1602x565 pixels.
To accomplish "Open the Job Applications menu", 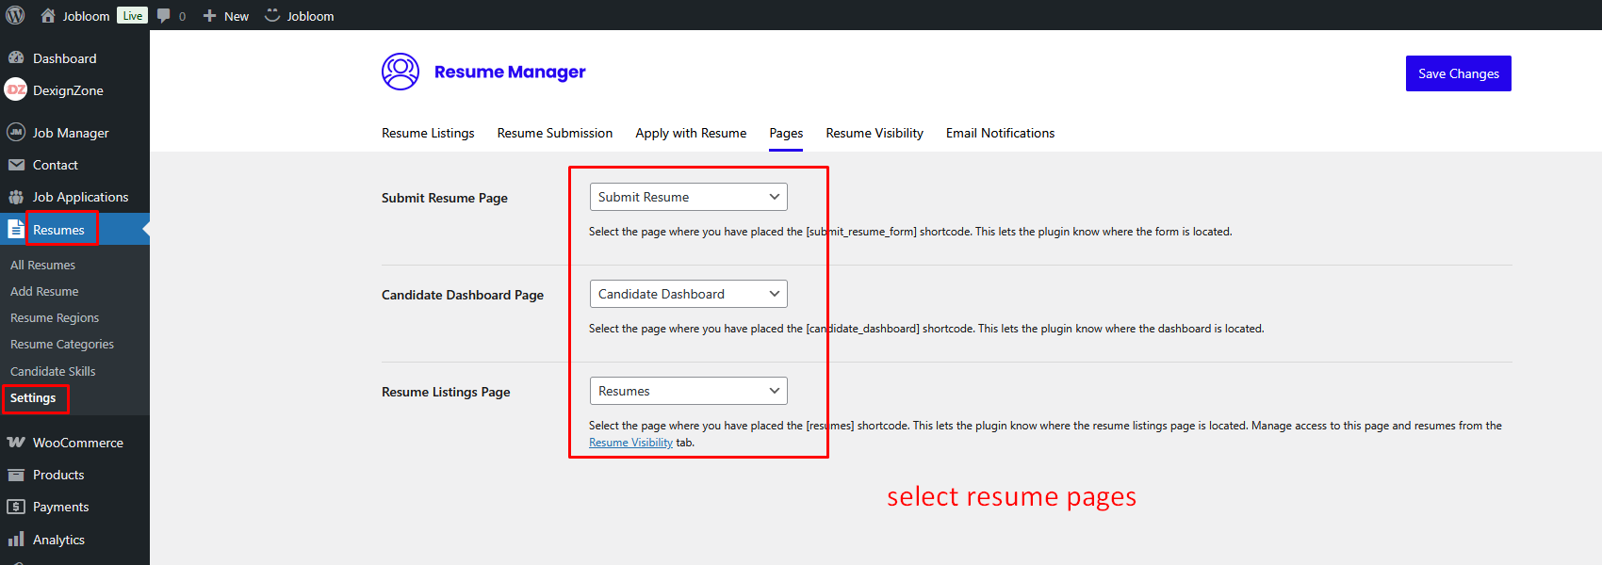I will pos(80,197).
